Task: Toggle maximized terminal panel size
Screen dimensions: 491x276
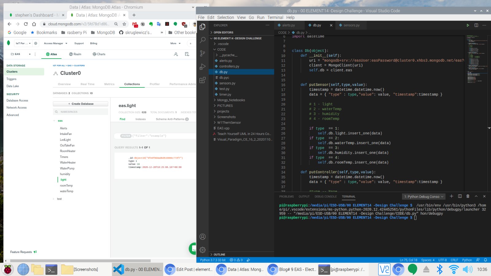Action: tap(476, 196)
